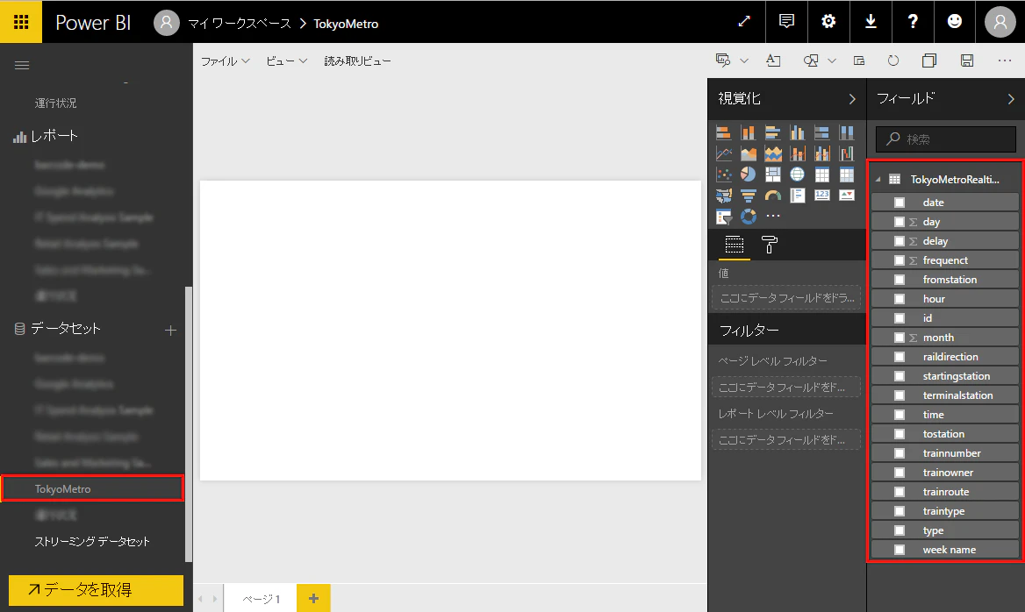Choose the globe map visualization
This screenshot has width=1025, height=612.
(798, 174)
